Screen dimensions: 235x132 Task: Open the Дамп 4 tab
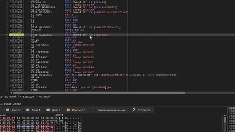(x=33, y=110)
